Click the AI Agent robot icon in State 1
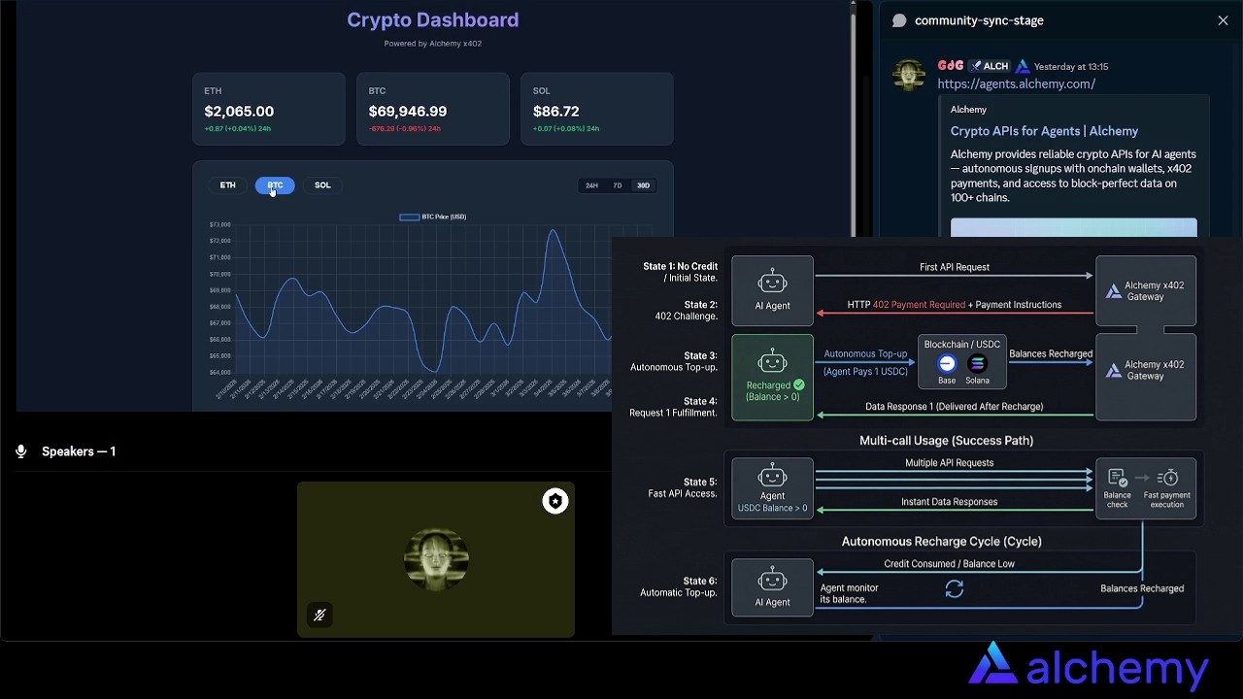The height and width of the screenshot is (699, 1243). tap(772, 283)
